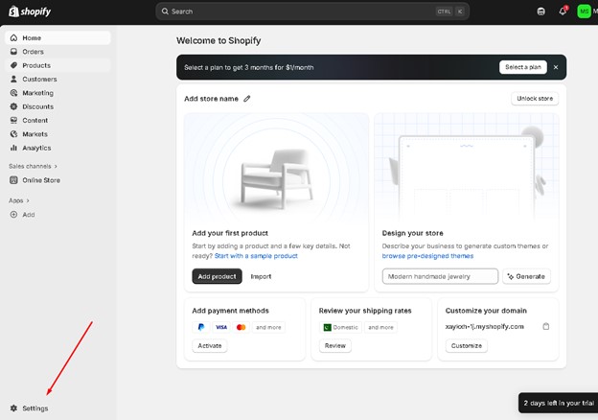Open the notifications bell icon
The height and width of the screenshot is (420, 598).
tap(563, 12)
